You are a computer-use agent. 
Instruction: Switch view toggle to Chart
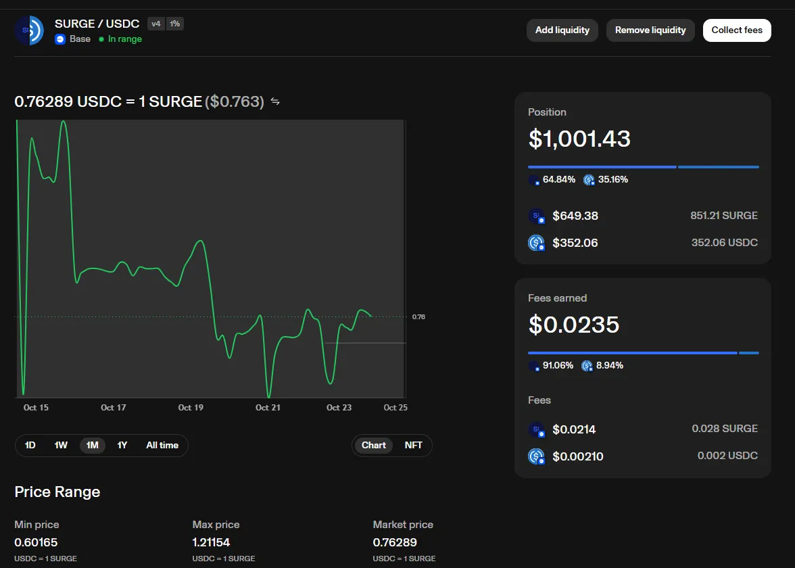click(x=374, y=445)
